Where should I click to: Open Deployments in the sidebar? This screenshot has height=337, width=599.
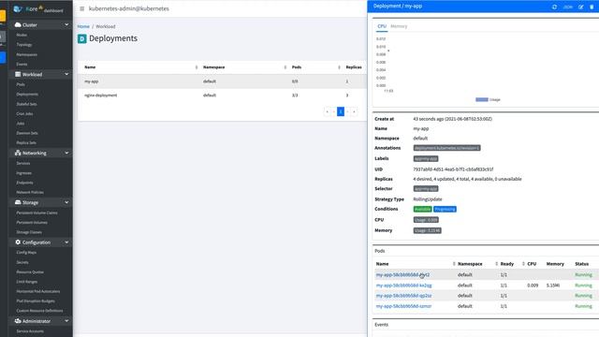point(27,94)
